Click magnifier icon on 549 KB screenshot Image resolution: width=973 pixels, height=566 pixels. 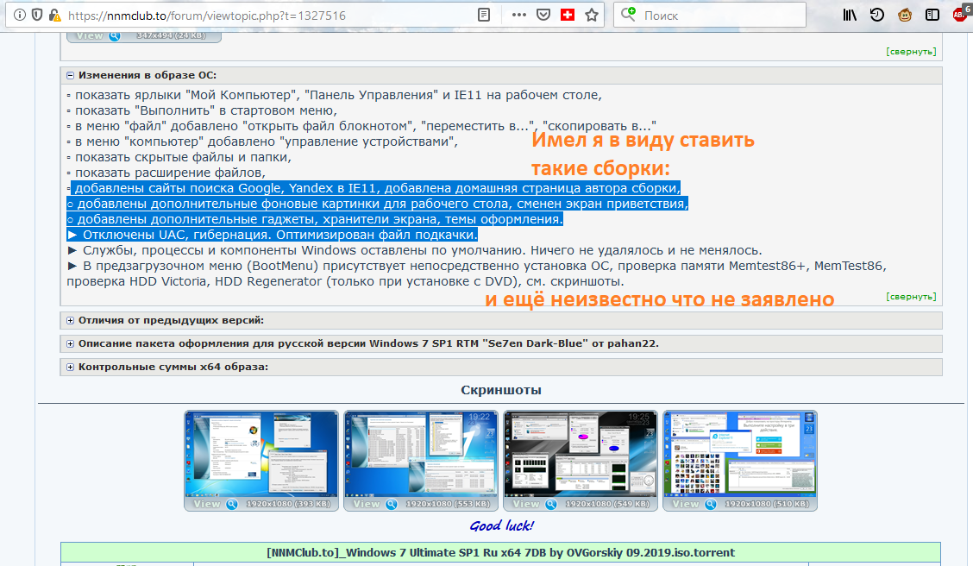click(551, 504)
